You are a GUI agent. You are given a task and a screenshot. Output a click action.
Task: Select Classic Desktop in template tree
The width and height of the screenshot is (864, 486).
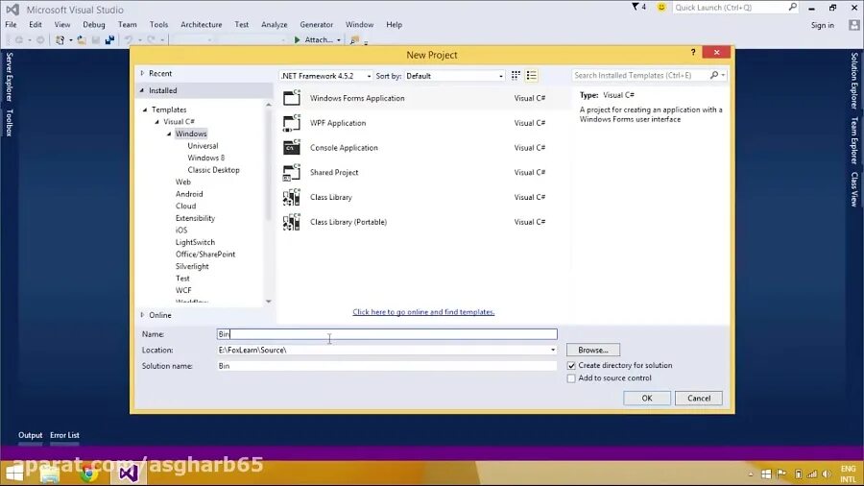pos(213,170)
